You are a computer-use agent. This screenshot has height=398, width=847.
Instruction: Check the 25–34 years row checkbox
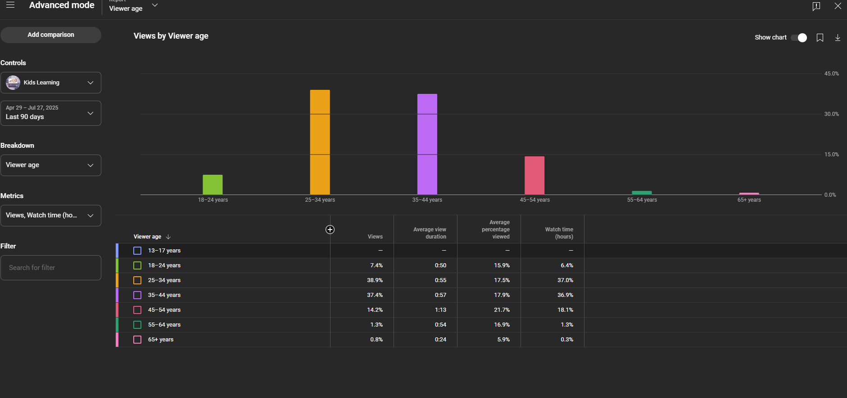[137, 280]
